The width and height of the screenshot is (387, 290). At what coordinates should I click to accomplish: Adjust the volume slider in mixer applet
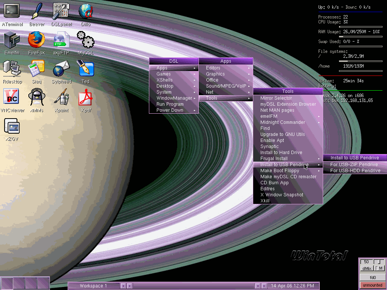point(379,262)
